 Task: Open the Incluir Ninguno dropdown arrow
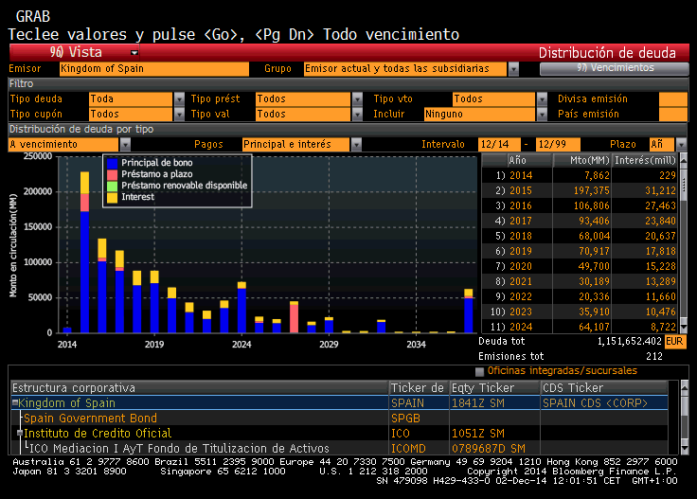click(542, 115)
